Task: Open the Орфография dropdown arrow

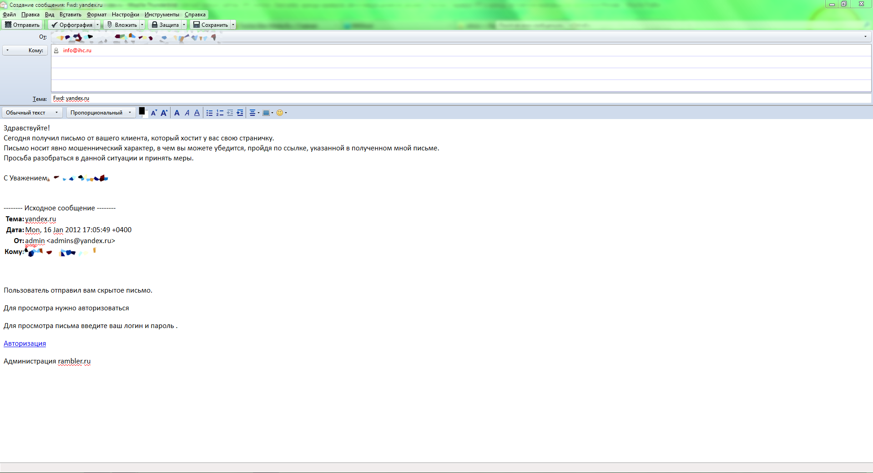Action: 97,25
